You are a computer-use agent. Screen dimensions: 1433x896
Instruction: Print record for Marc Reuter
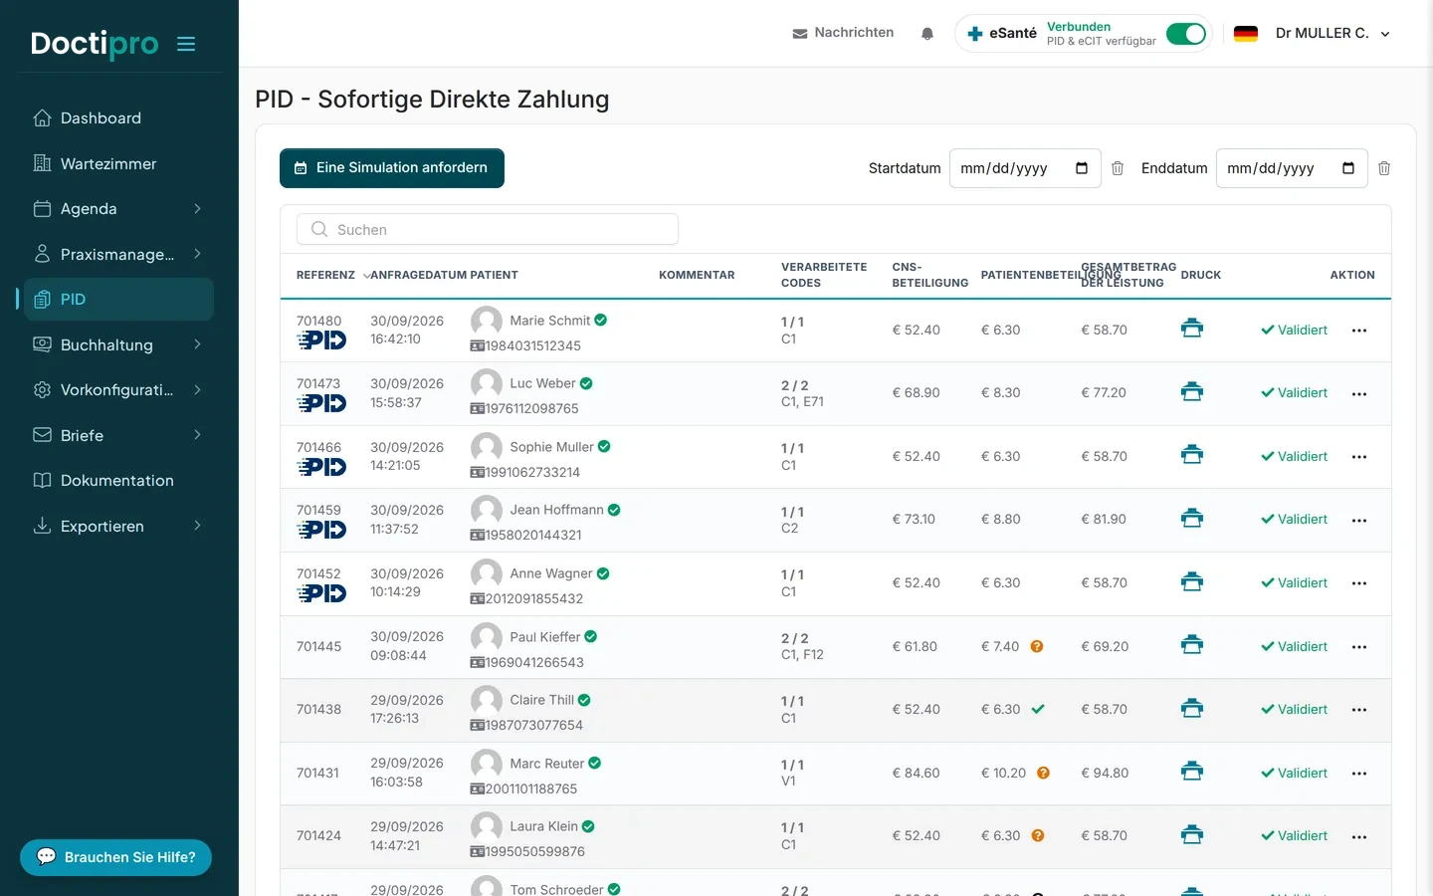[1192, 772]
